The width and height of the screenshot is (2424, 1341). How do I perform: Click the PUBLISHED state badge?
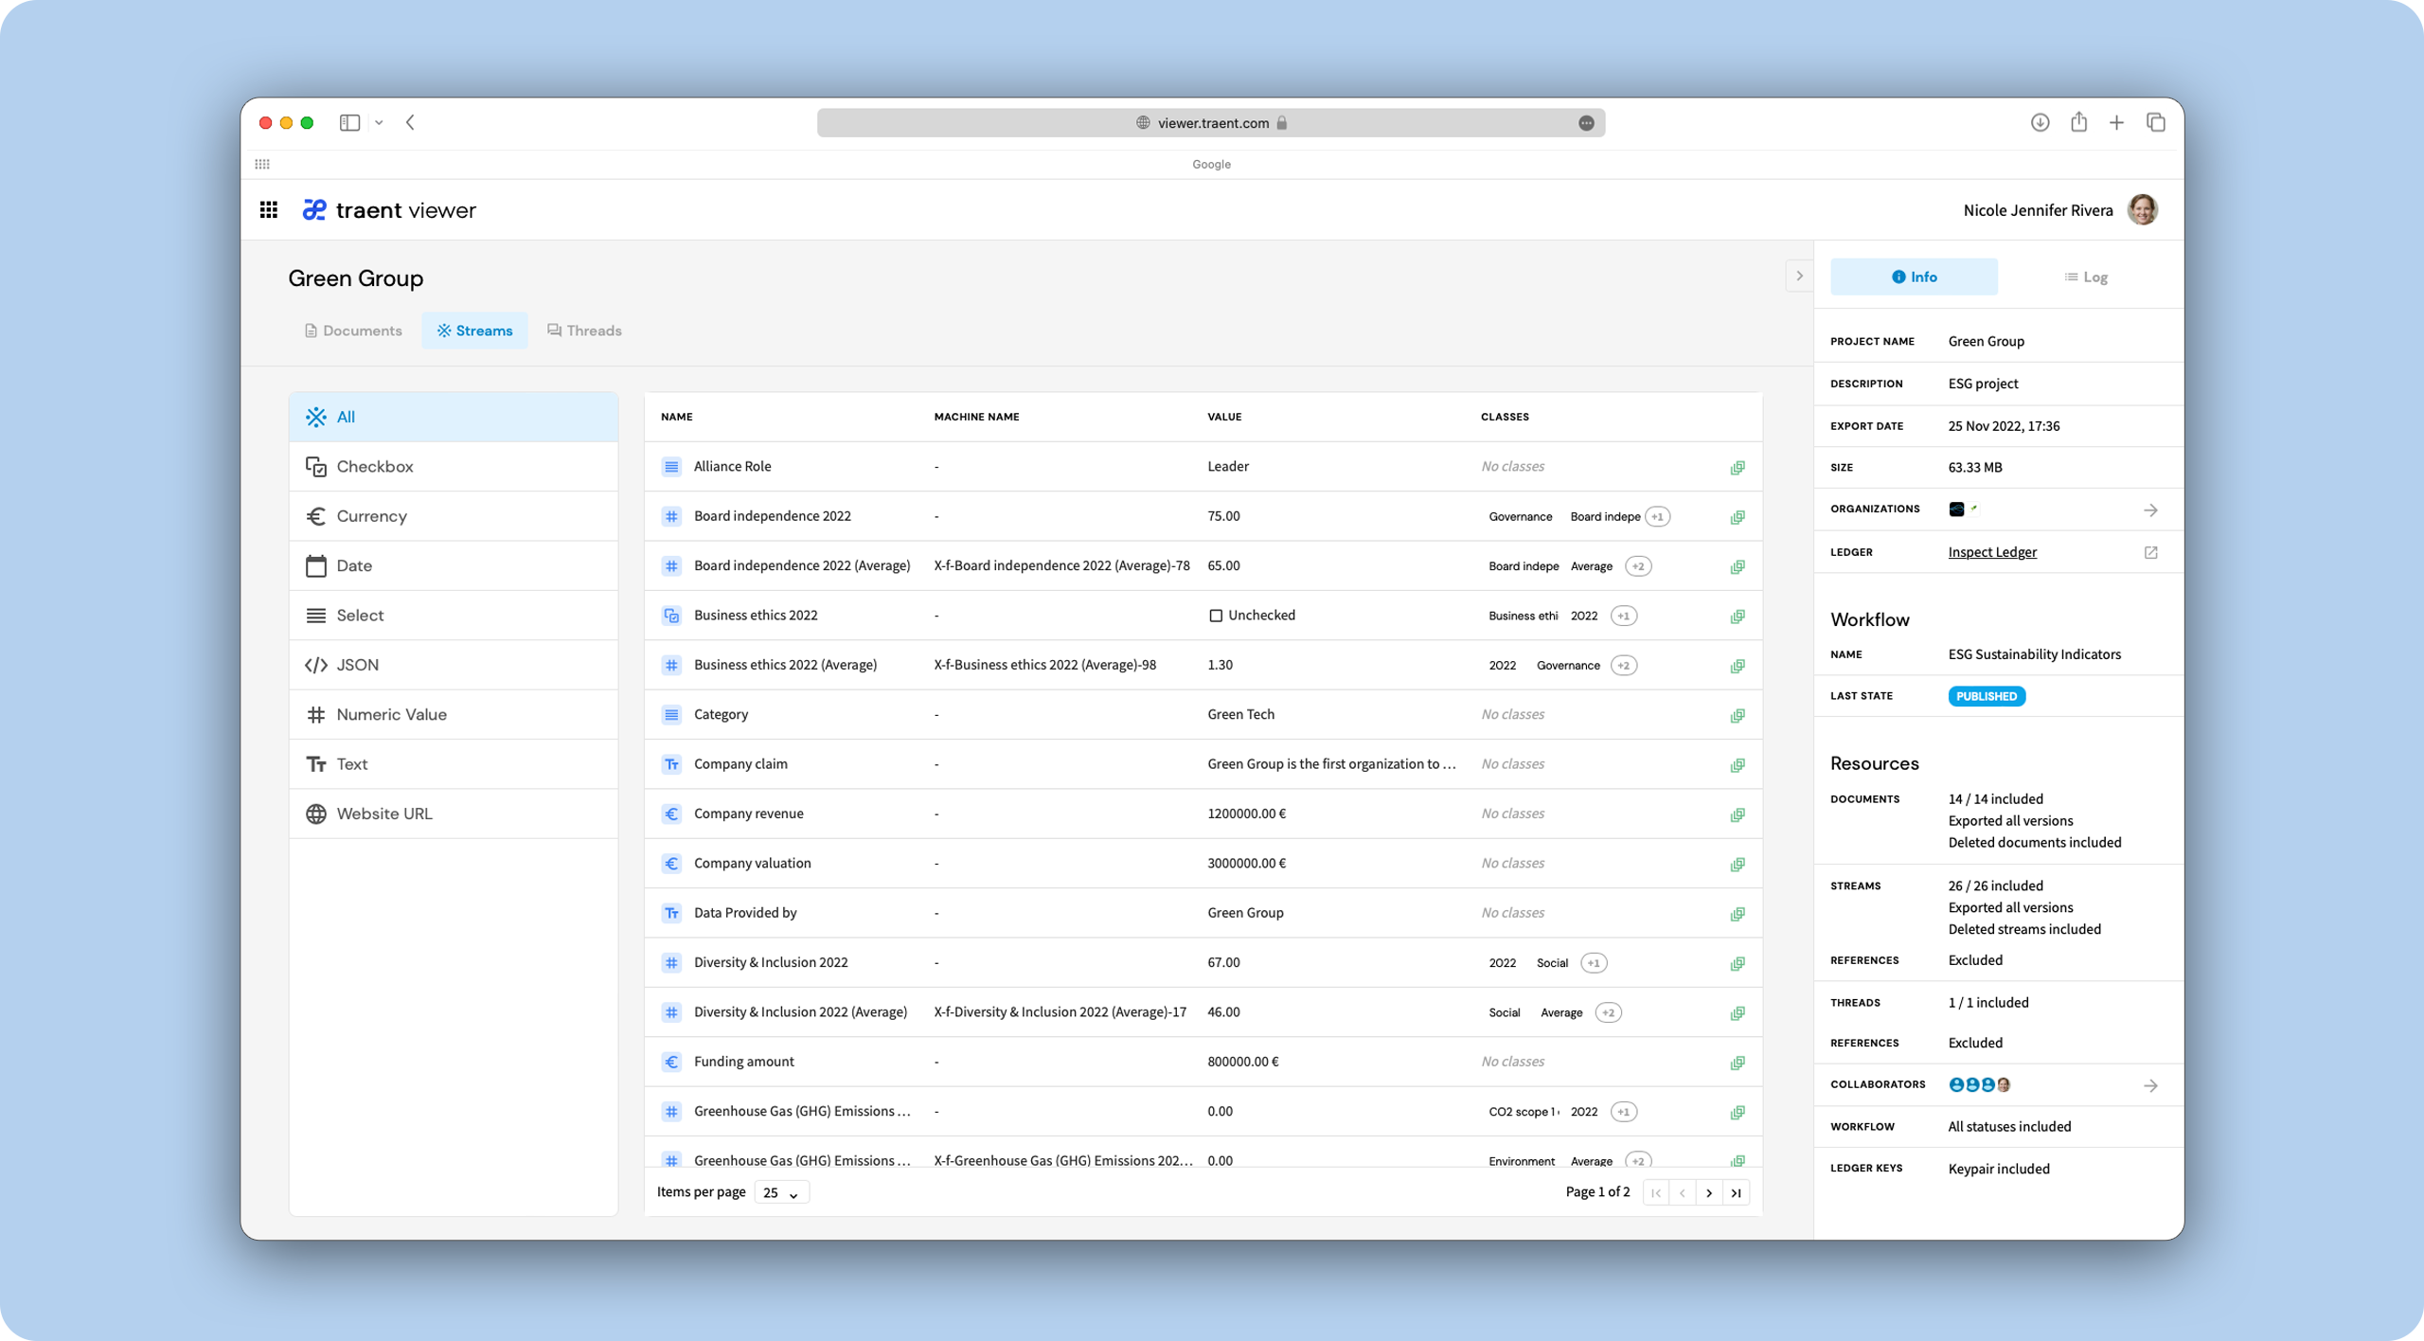point(1987,696)
